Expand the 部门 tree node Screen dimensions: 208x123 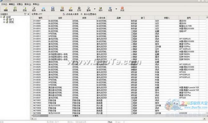coord(4,19)
